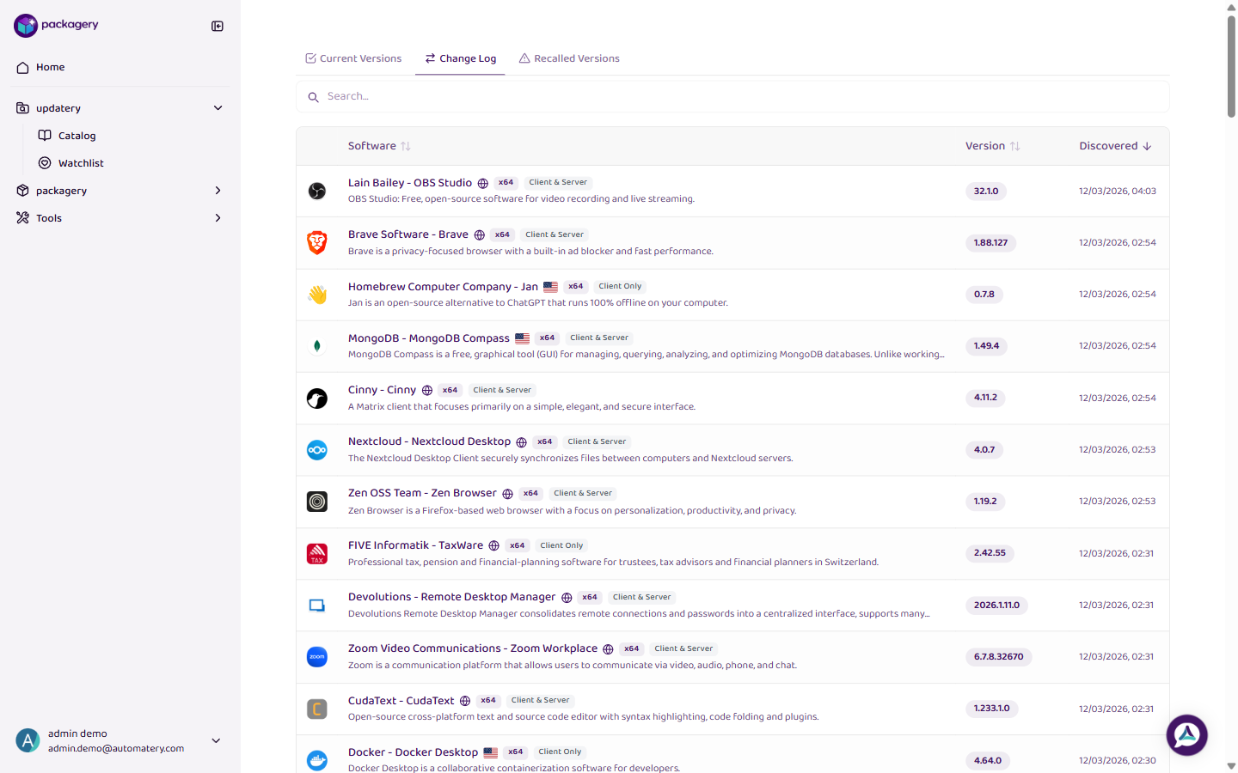Click the globe icon next to OBS Studio
1238x773 pixels.
(x=483, y=182)
